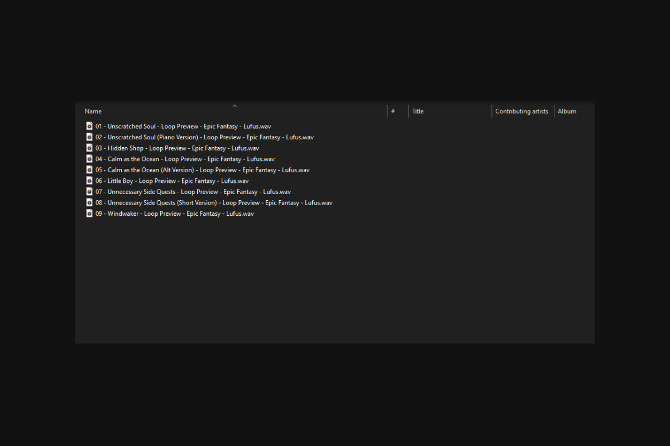Click the file icon for 01 - Unscratched Soul

[x=89, y=126]
